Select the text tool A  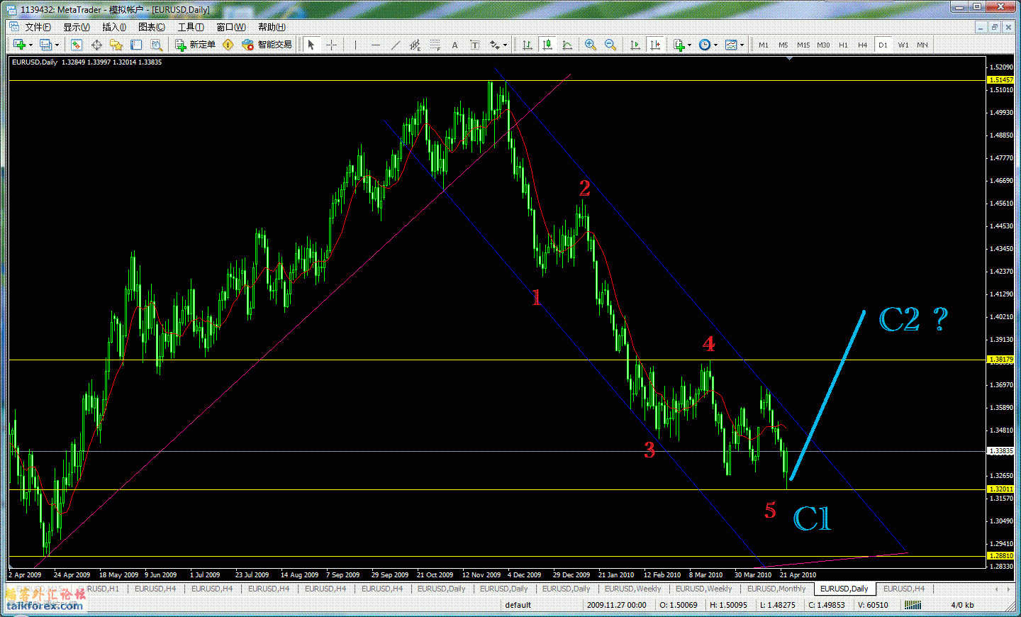pos(454,45)
